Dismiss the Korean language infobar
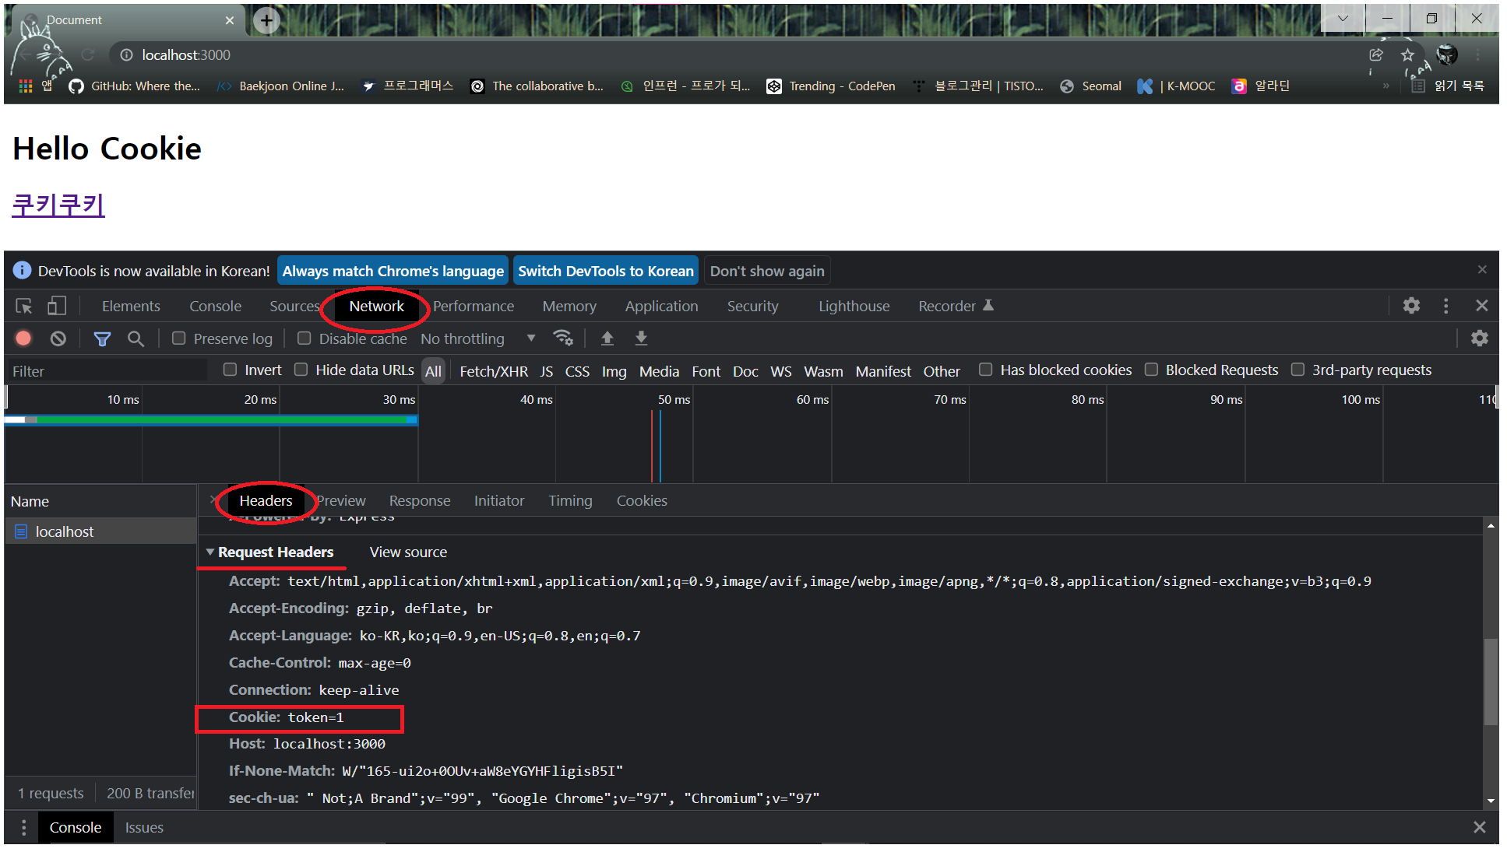 [1482, 269]
